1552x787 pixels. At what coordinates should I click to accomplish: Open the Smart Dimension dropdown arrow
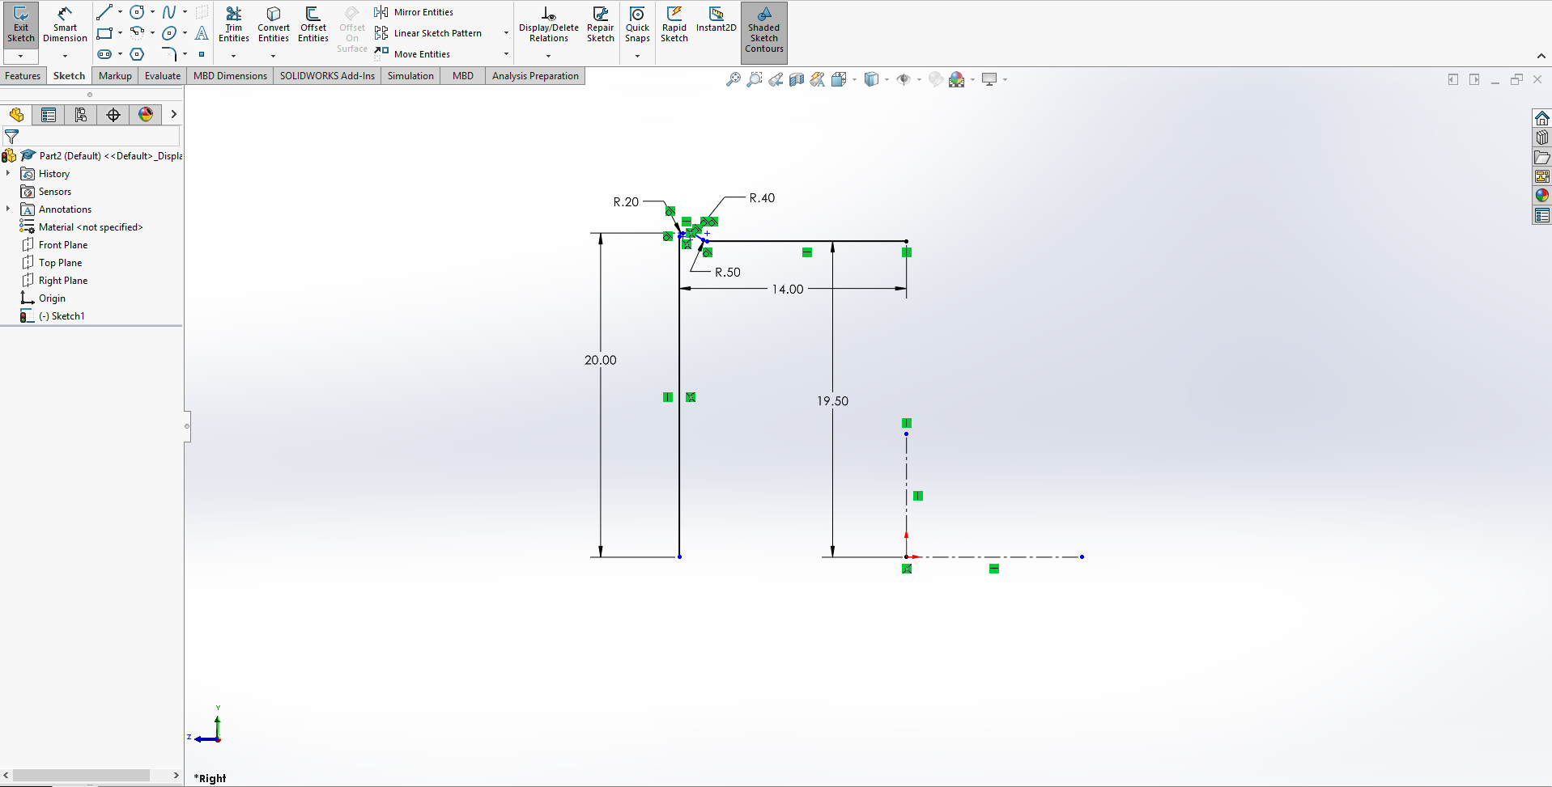[x=65, y=56]
